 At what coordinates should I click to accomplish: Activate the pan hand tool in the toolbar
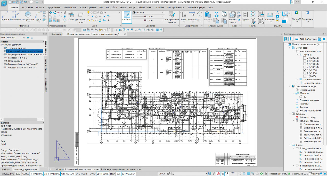(116, 30)
